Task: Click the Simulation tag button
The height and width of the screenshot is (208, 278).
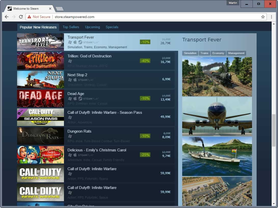Action: tap(190, 53)
